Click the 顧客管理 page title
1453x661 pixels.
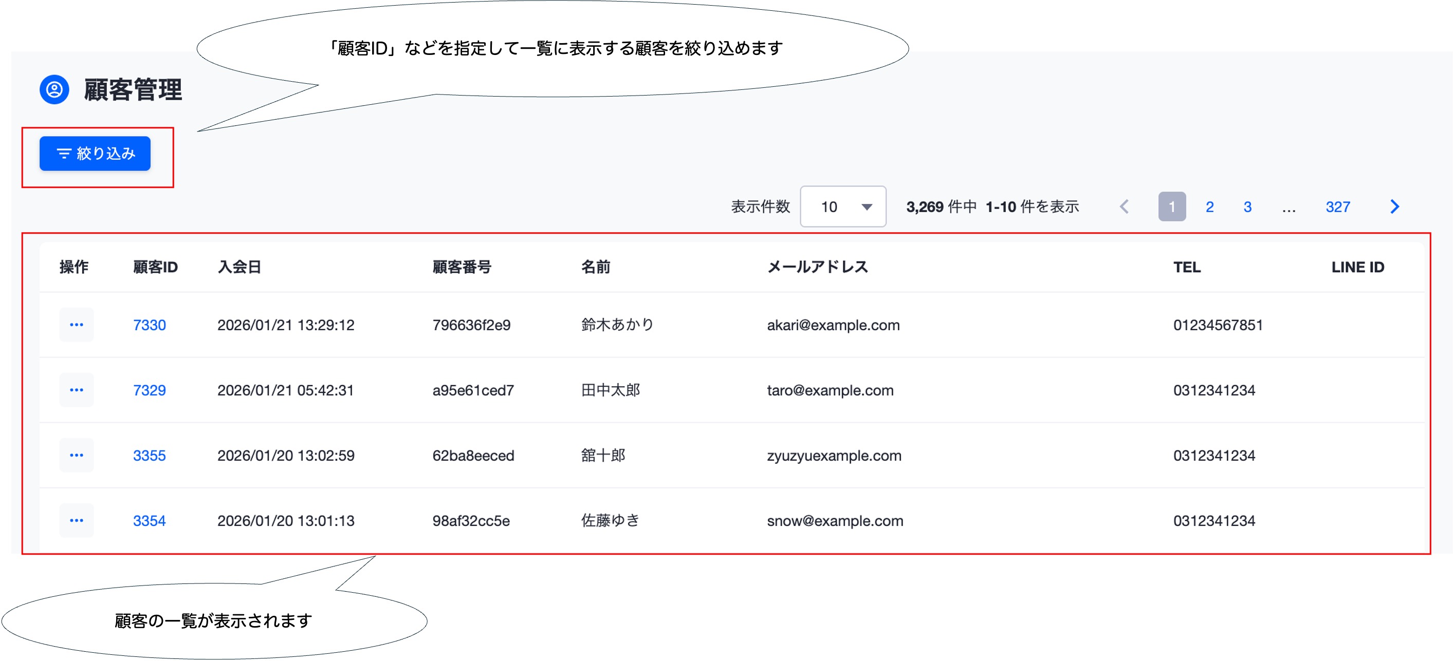click(x=133, y=89)
